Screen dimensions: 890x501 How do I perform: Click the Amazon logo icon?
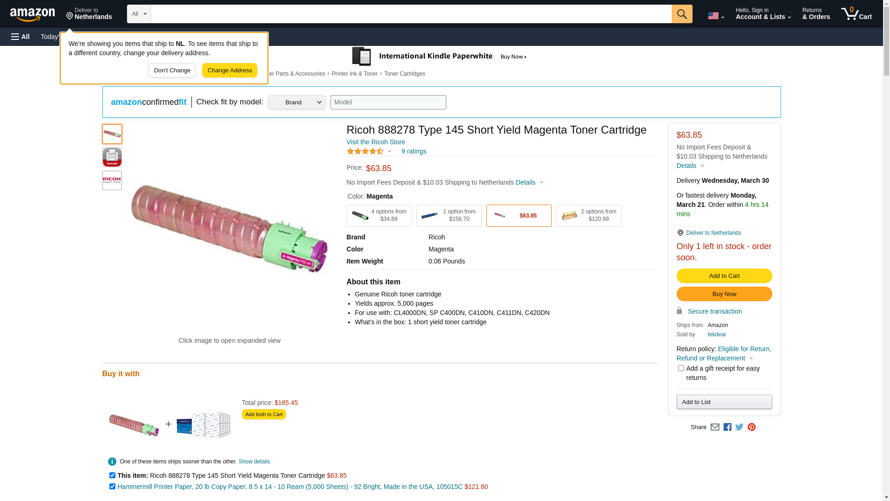click(32, 14)
